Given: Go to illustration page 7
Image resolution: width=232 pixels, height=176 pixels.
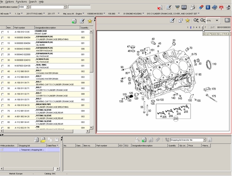Looking at the screenshot, I should [205, 28].
